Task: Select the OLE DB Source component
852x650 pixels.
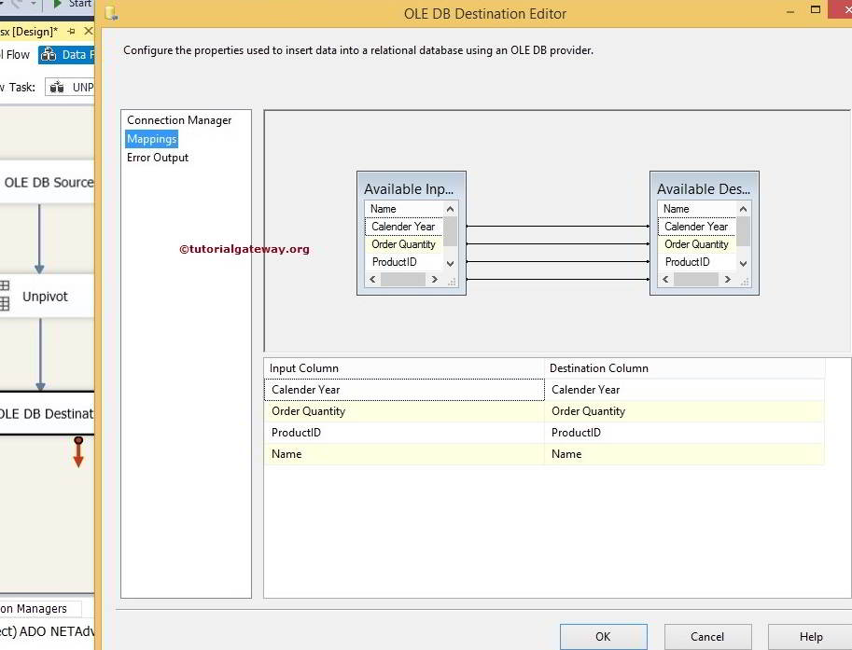Action: click(x=49, y=183)
